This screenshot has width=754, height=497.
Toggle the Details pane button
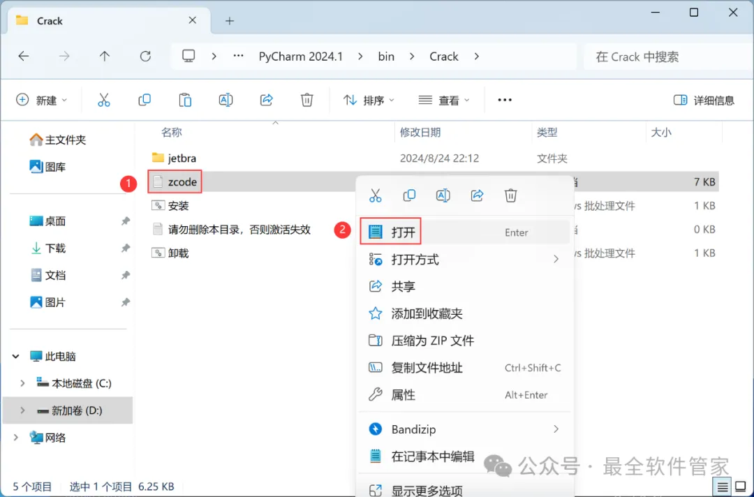point(704,100)
